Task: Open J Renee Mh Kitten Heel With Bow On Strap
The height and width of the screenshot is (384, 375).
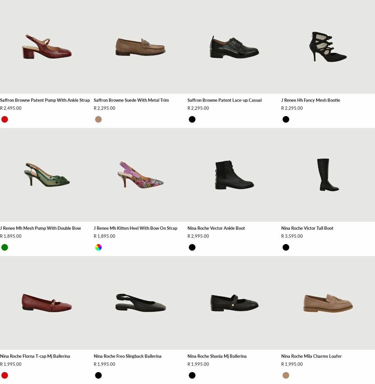Action: pos(135,228)
